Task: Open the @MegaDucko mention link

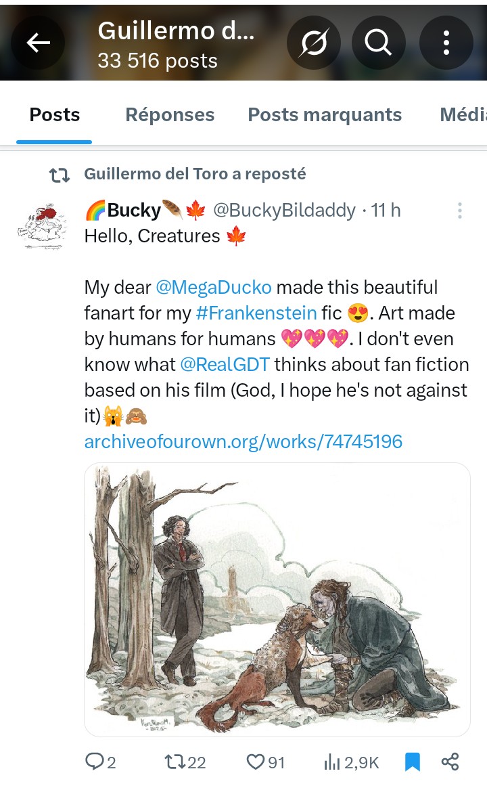Action: 214,287
